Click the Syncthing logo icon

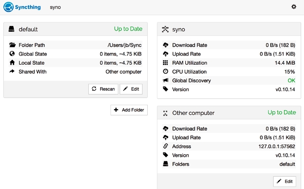[x=9, y=7]
